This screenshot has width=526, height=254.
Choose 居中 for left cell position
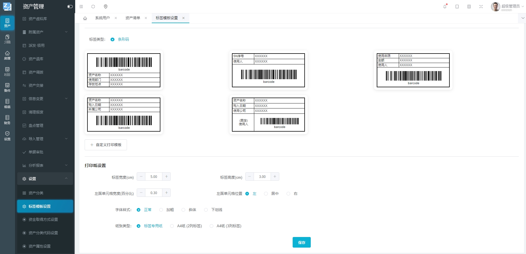(x=266, y=193)
